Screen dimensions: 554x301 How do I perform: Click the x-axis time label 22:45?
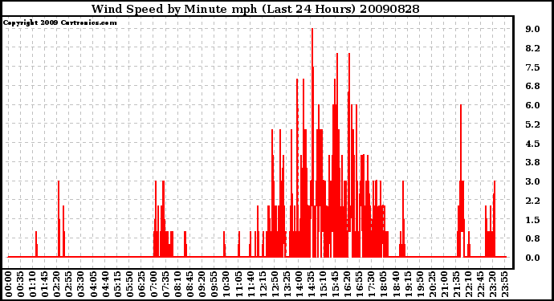pos(480,284)
